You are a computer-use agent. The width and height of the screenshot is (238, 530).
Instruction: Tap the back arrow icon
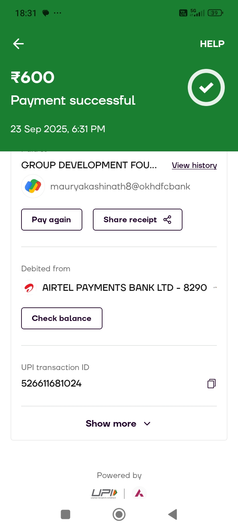point(19,44)
